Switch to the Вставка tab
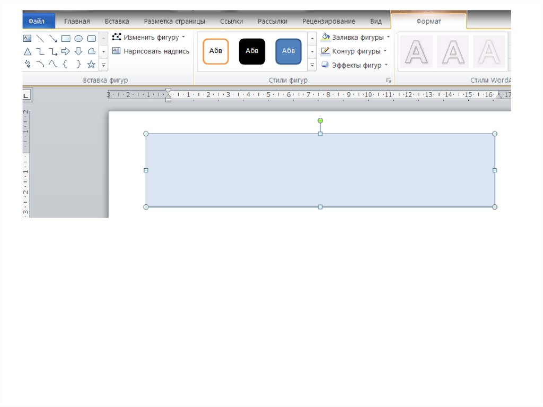Screen dimensions: 543x407 pyautogui.click(x=117, y=21)
